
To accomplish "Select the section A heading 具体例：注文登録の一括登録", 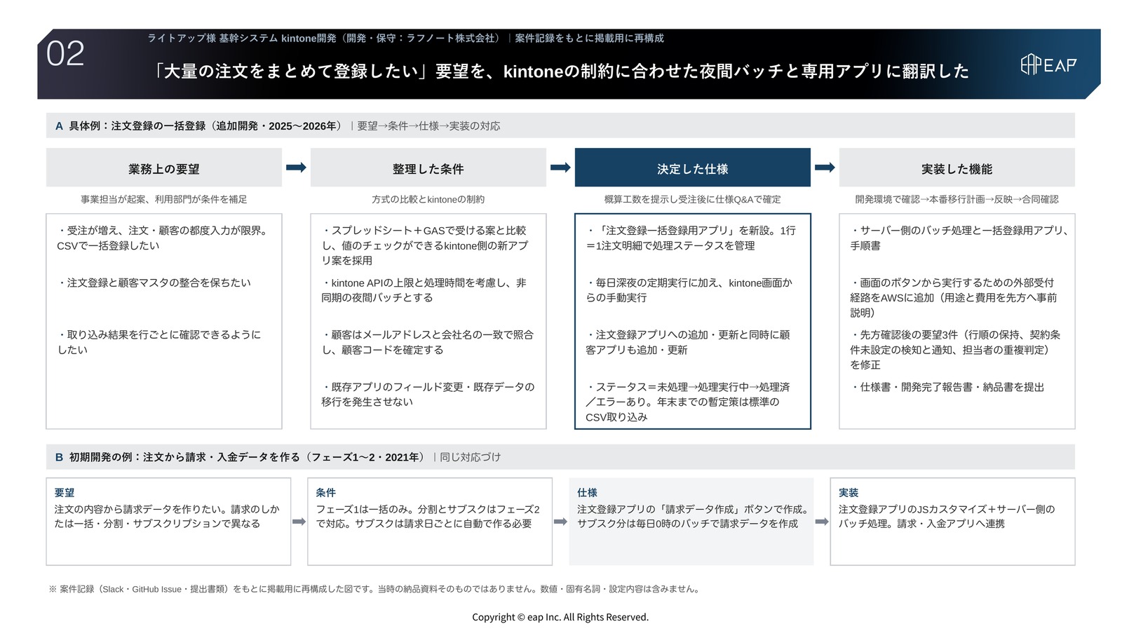I will [x=205, y=126].
